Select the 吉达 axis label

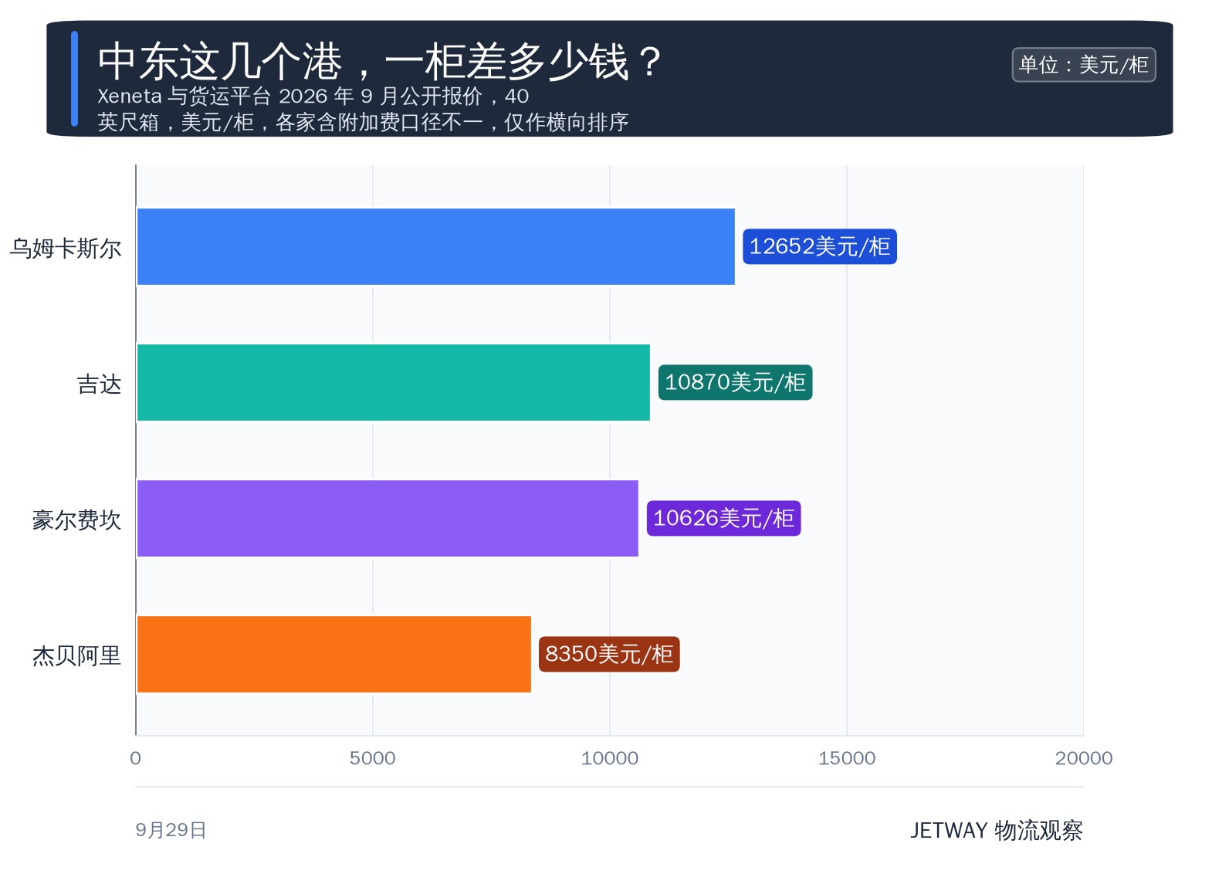100,384
